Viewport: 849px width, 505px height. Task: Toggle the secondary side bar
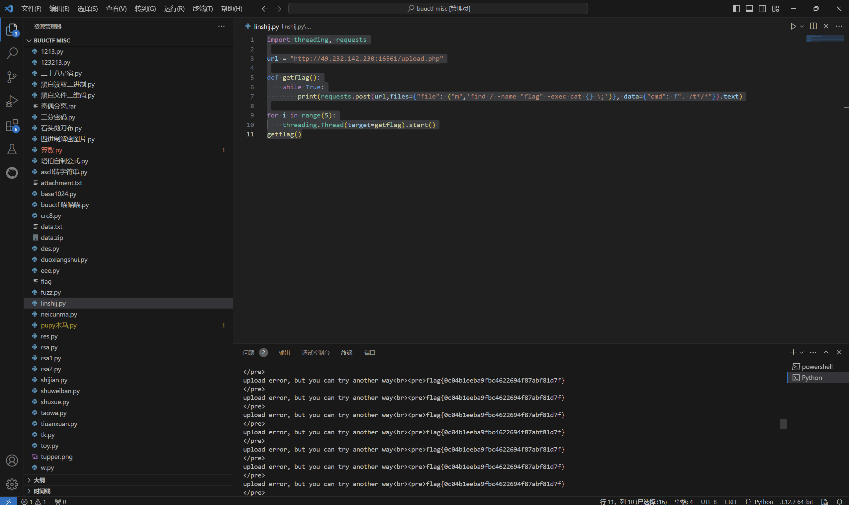[x=762, y=9]
